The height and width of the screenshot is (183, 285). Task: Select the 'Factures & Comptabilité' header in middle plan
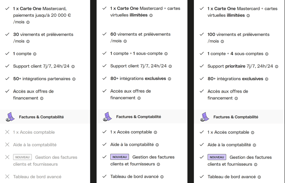click(x=139, y=117)
